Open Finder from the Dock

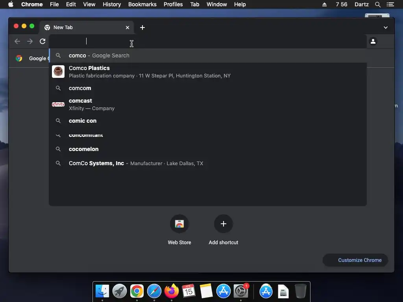pos(102,291)
